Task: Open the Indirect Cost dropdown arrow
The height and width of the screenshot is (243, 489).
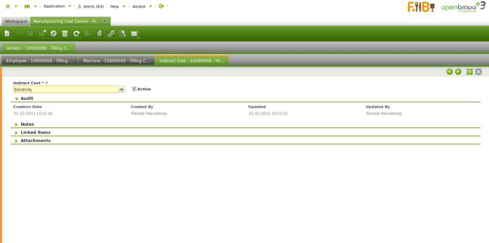Action: coord(122,90)
